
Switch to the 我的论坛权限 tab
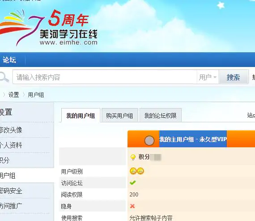pos(161,116)
